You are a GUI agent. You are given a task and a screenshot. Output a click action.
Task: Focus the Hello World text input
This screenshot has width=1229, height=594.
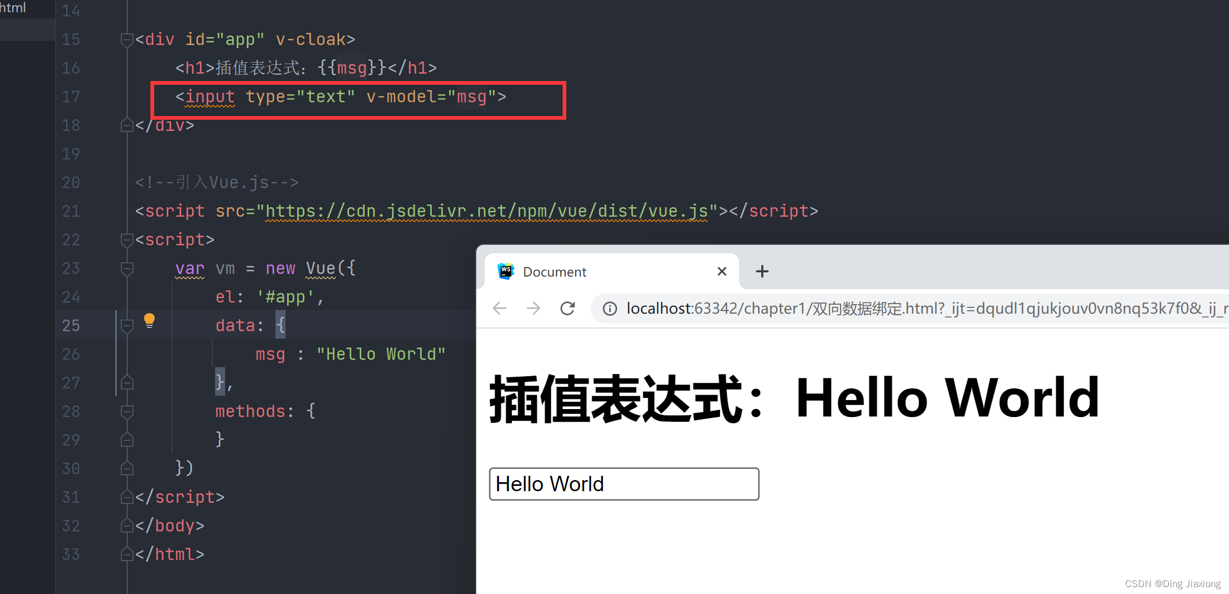[624, 484]
